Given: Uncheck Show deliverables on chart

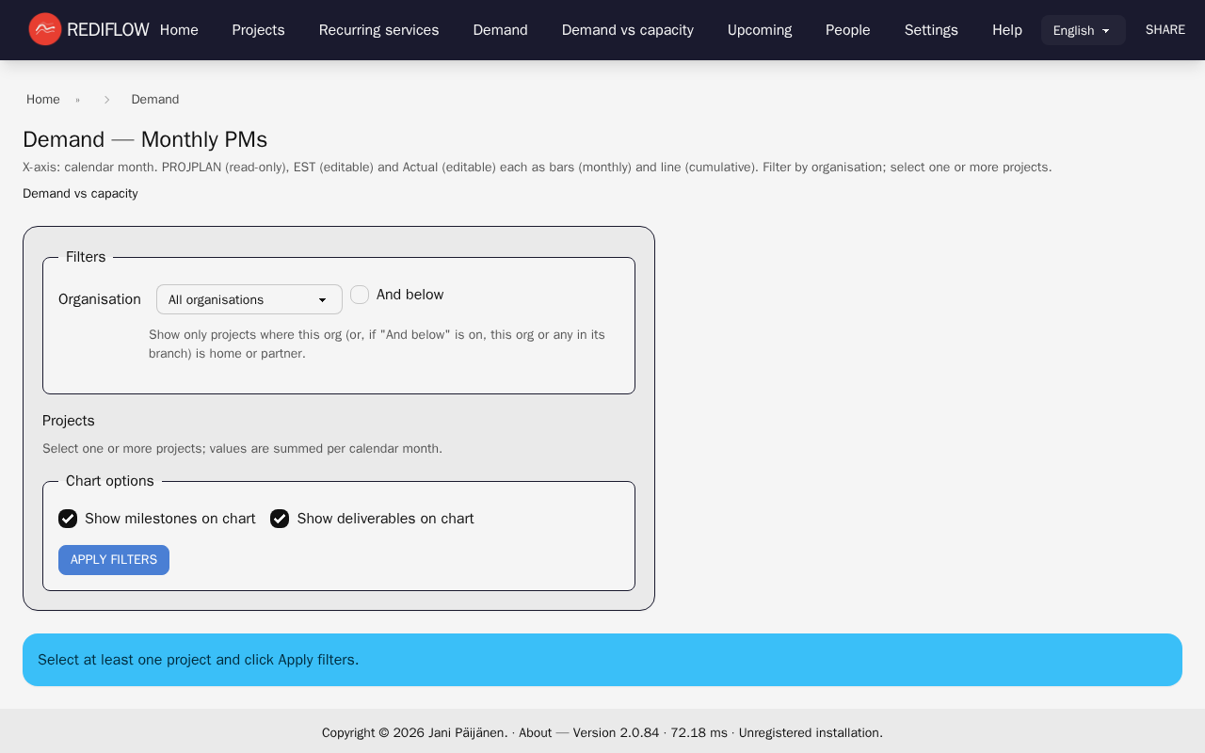Looking at the screenshot, I should tap(280, 519).
